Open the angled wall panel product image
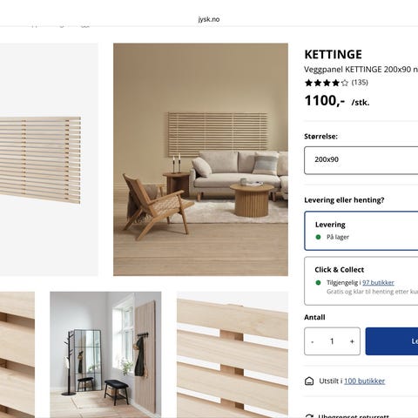The height and width of the screenshot is (418, 418). pos(49,159)
